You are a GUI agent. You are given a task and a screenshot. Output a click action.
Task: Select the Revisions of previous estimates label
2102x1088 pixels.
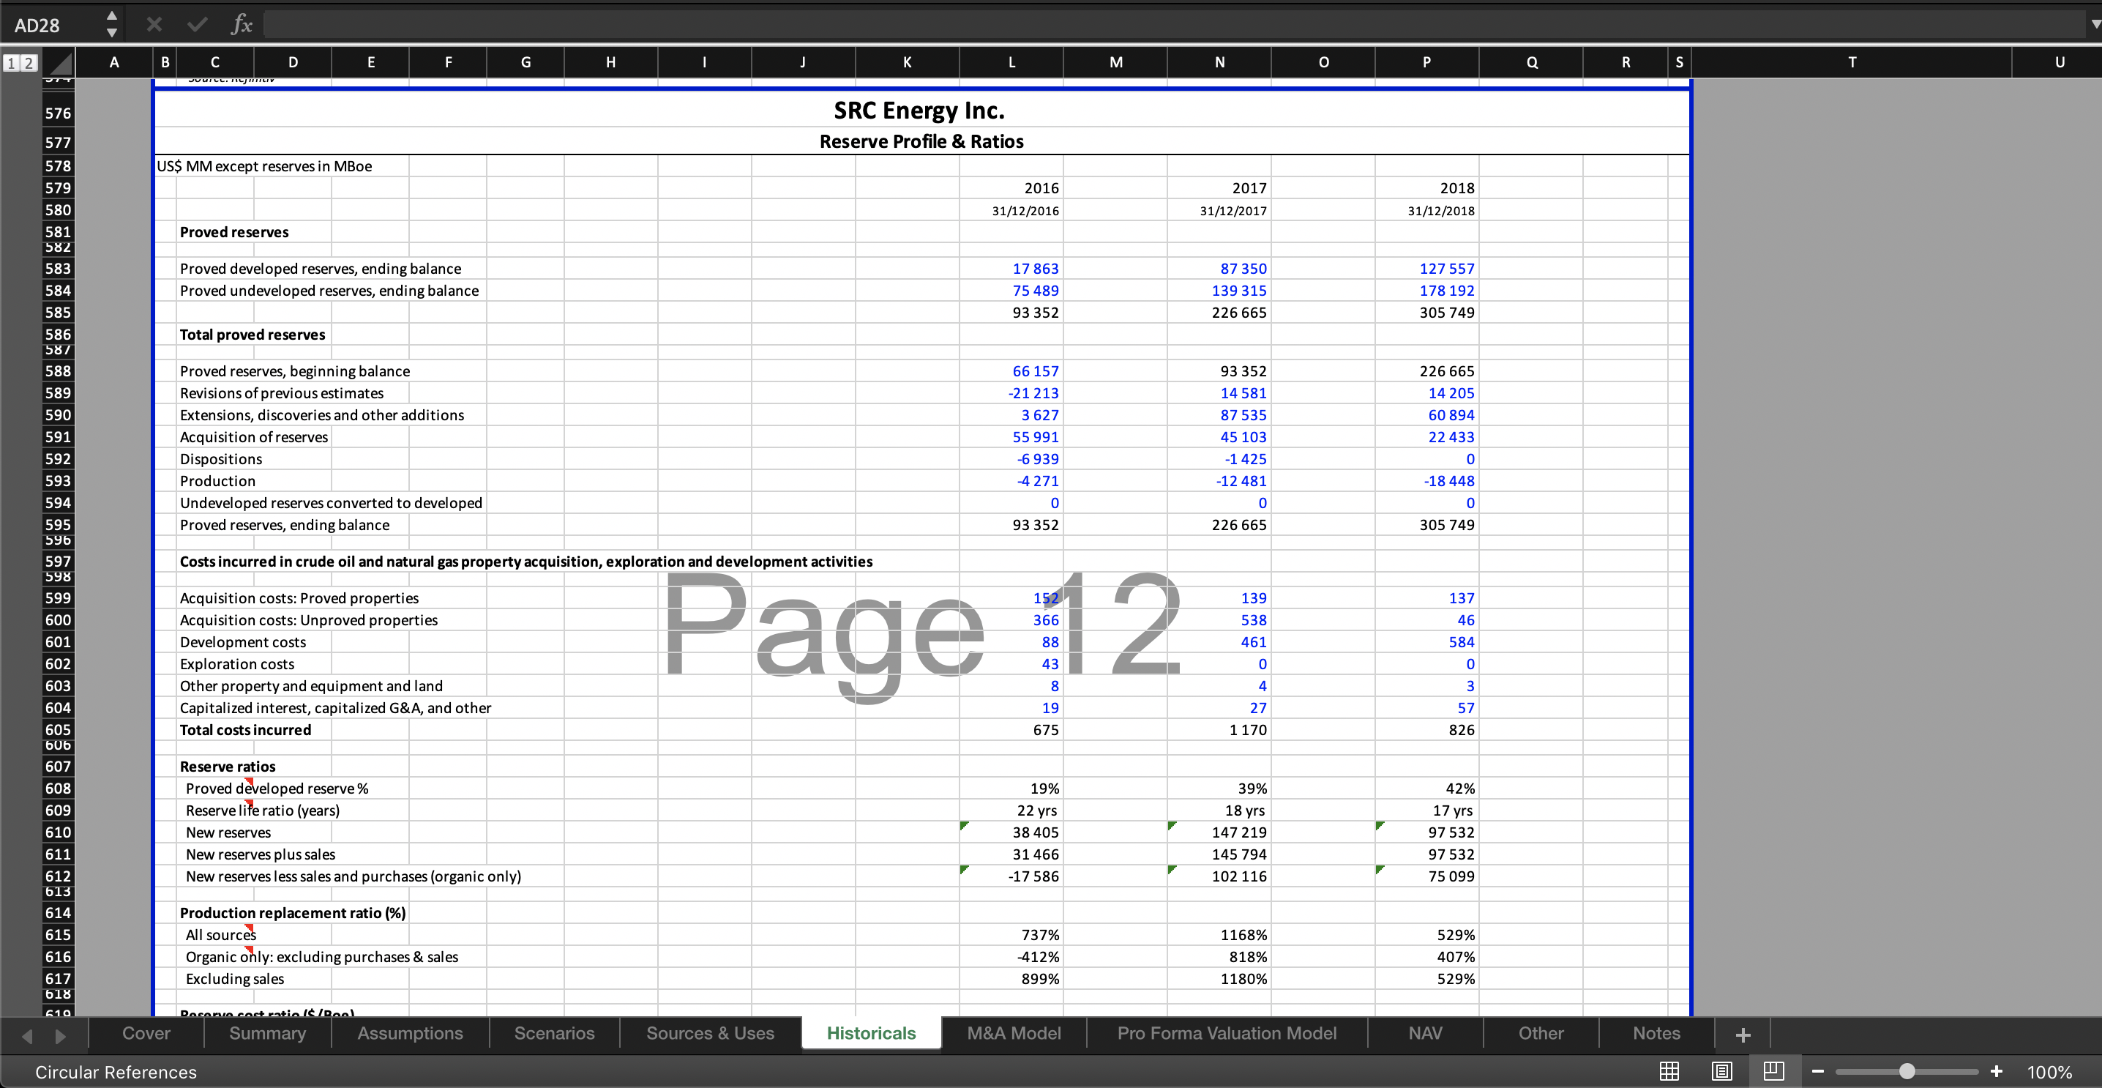(x=282, y=393)
